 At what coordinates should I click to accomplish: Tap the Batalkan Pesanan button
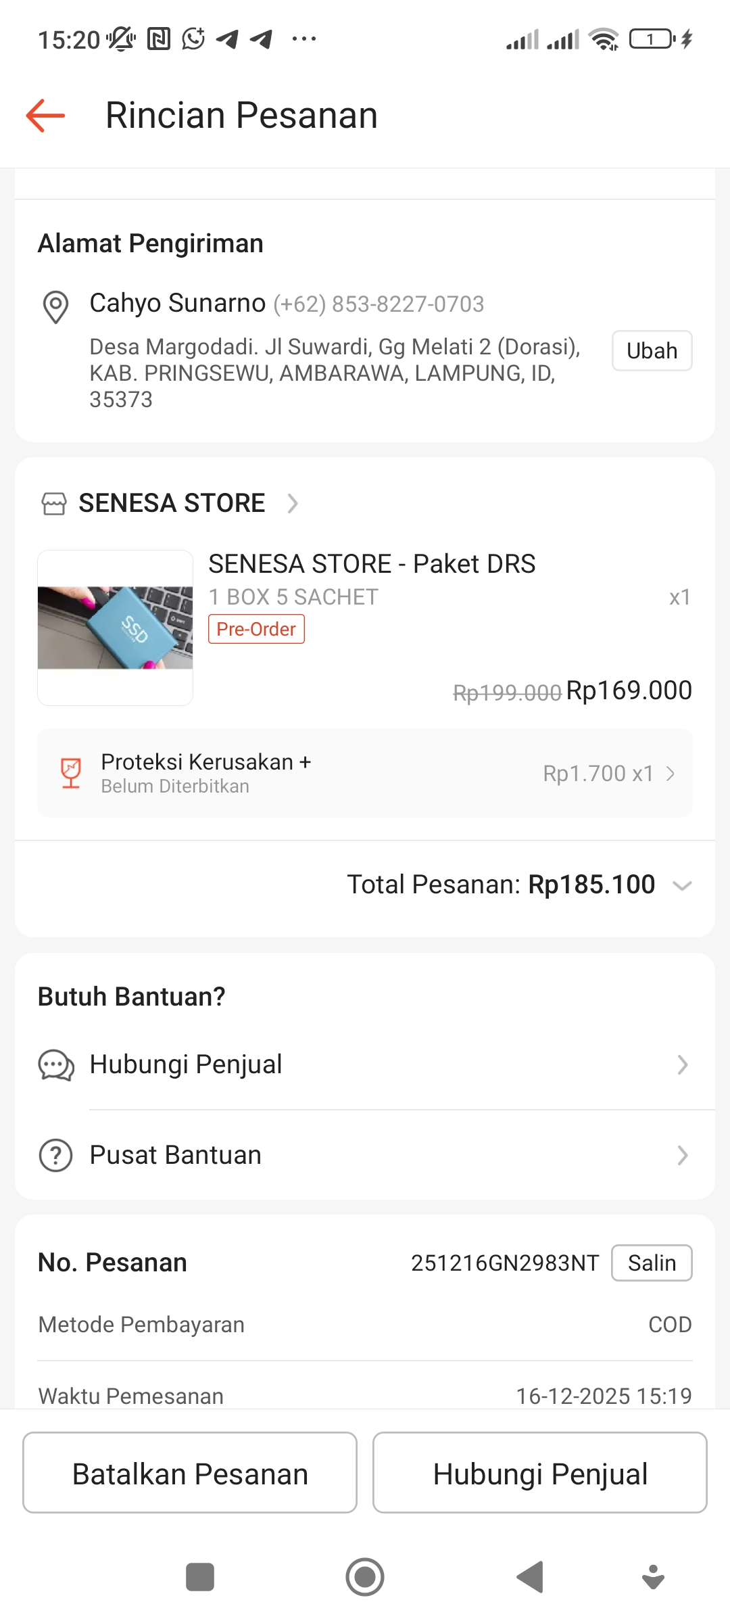[190, 1472]
